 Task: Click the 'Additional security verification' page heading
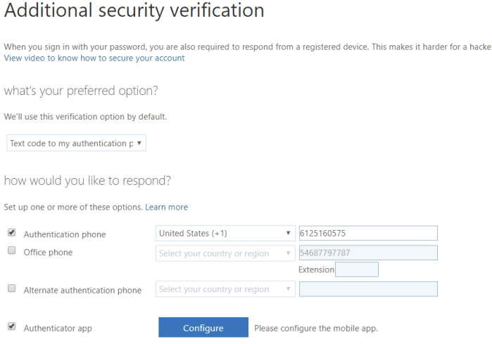pyautogui.click(x=134, y=11)
